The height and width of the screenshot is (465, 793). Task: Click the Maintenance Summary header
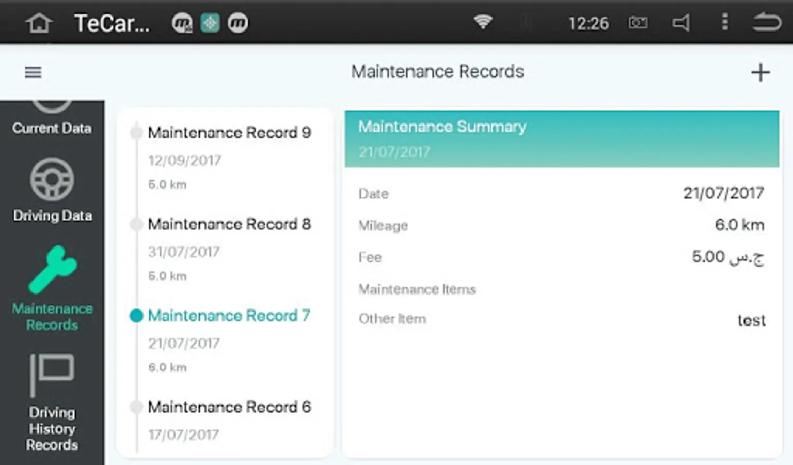click(x=562, y=138)
